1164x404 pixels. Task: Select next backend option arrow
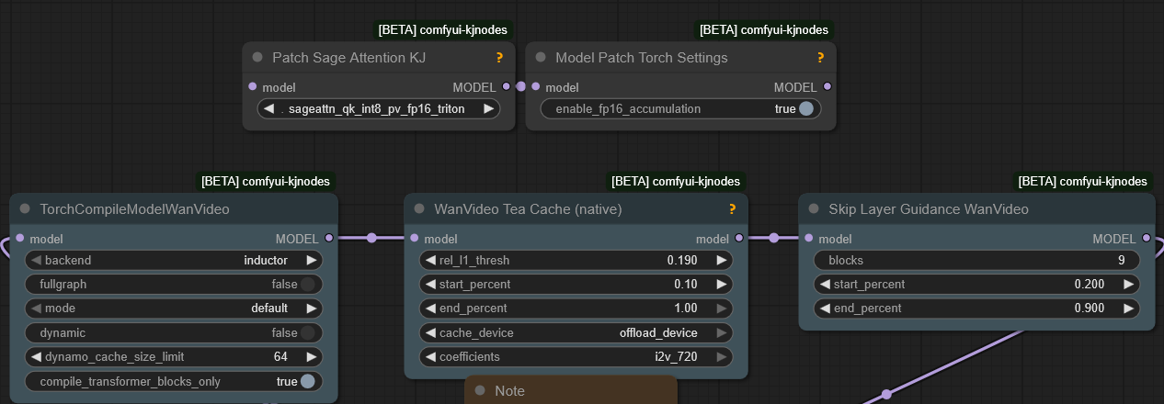[x=312, y=260]
